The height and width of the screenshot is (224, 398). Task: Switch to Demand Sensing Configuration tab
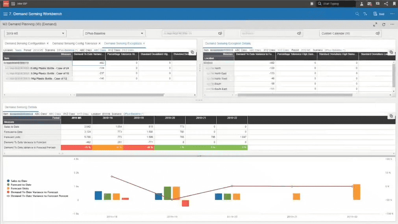click(x=25, y=43)
